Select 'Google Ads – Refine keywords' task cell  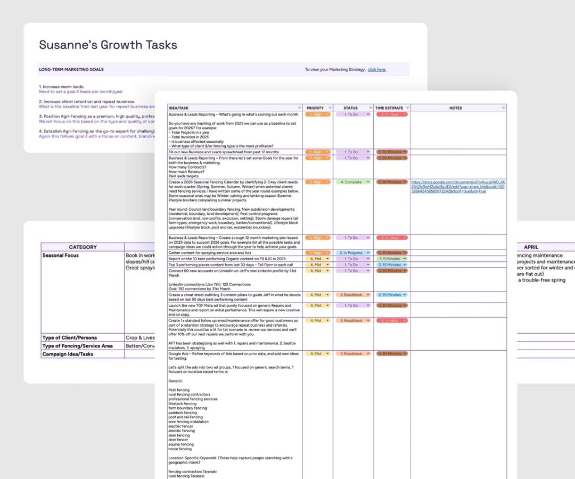click(235, 414)
